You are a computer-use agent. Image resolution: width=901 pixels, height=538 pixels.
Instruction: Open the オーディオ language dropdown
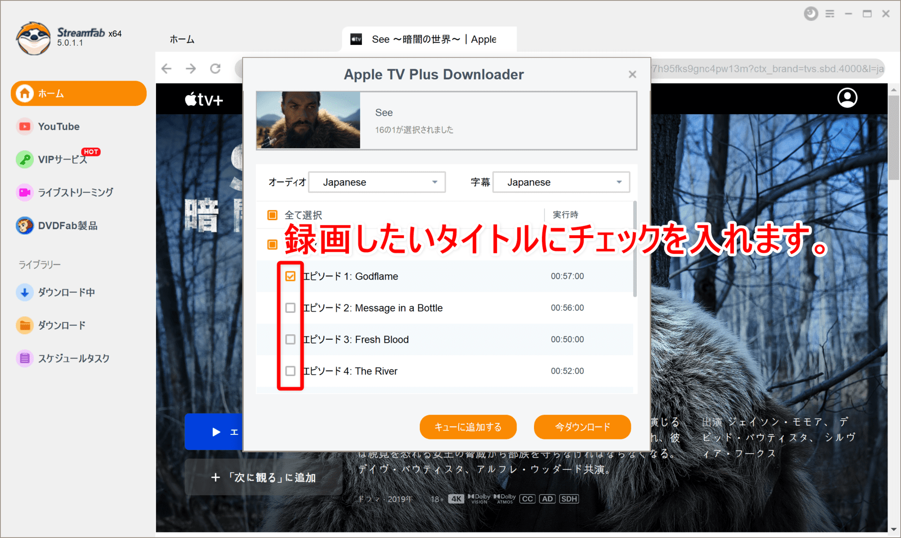[377, 182]
